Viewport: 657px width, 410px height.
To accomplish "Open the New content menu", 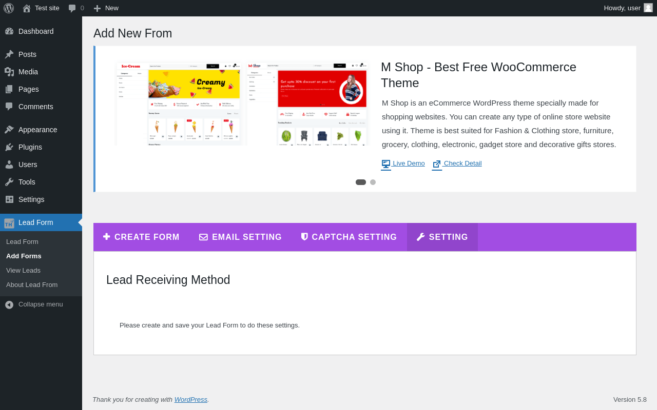I will (106, 8).
